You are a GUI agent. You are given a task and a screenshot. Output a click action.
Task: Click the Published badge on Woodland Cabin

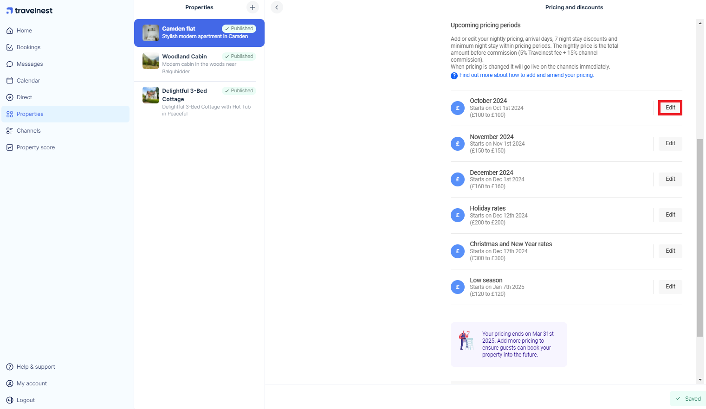click(239, 57)
